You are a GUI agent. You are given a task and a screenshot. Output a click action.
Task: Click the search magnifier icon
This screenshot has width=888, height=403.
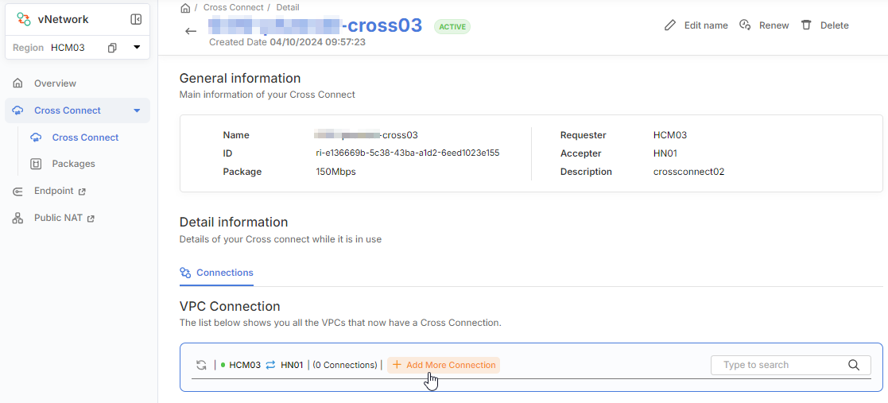[854, 365]
